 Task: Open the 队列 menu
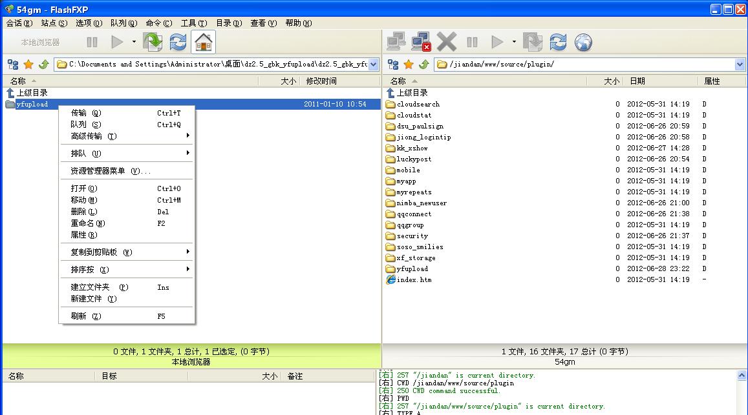pyautogui.click(x=123, y=23)
